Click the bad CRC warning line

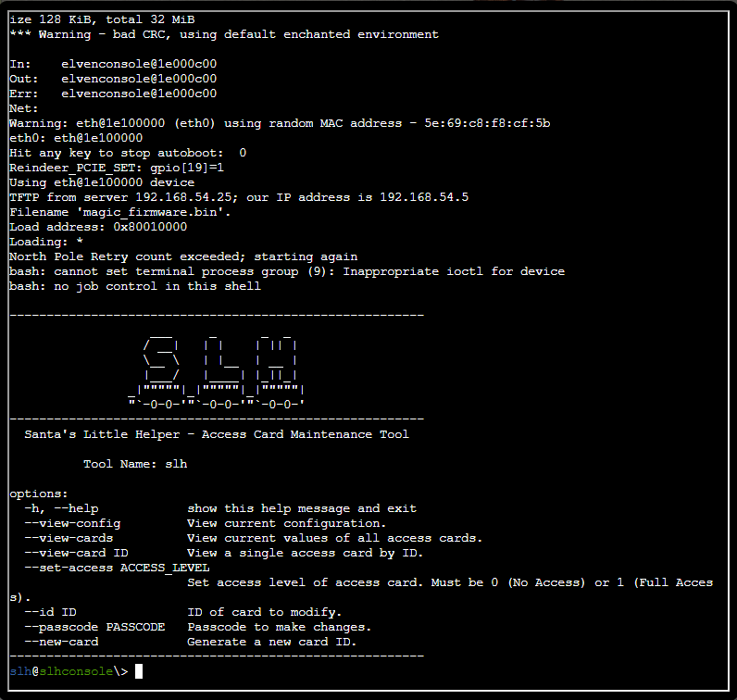tap(224, 34)
